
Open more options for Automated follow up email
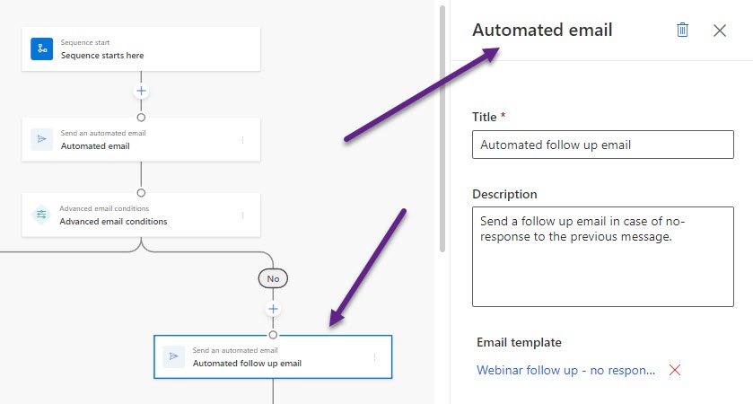[x=374, y=357]
